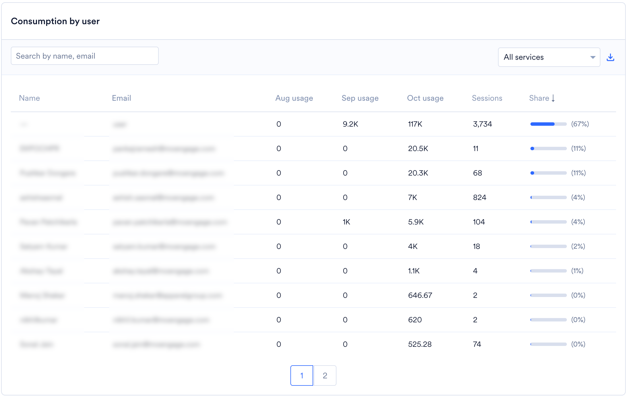Viewport: 628px width, 396px height.
Task: Click the Oct usage column header
Action: pos(425,98)
